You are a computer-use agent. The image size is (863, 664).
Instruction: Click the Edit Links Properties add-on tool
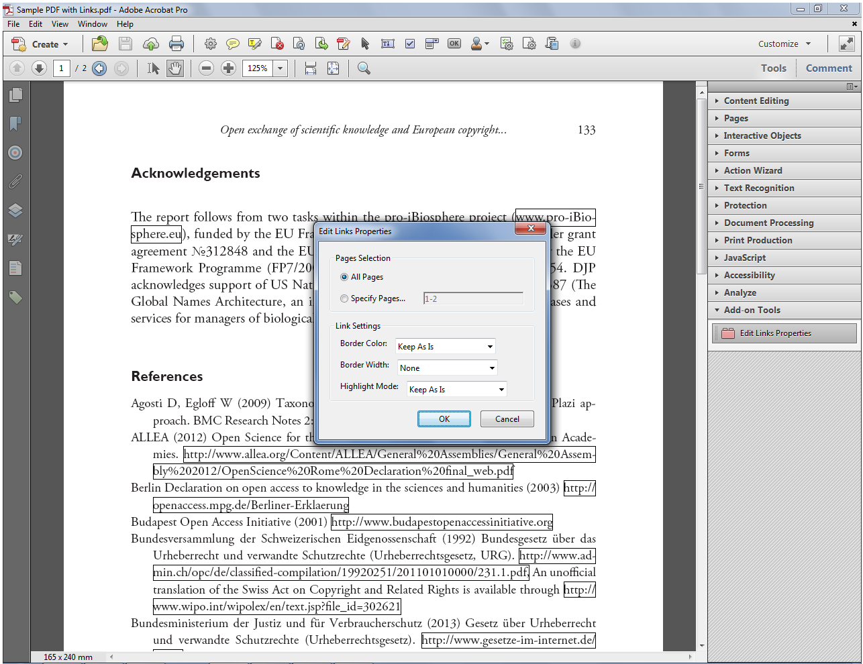(x=784, y=333)
